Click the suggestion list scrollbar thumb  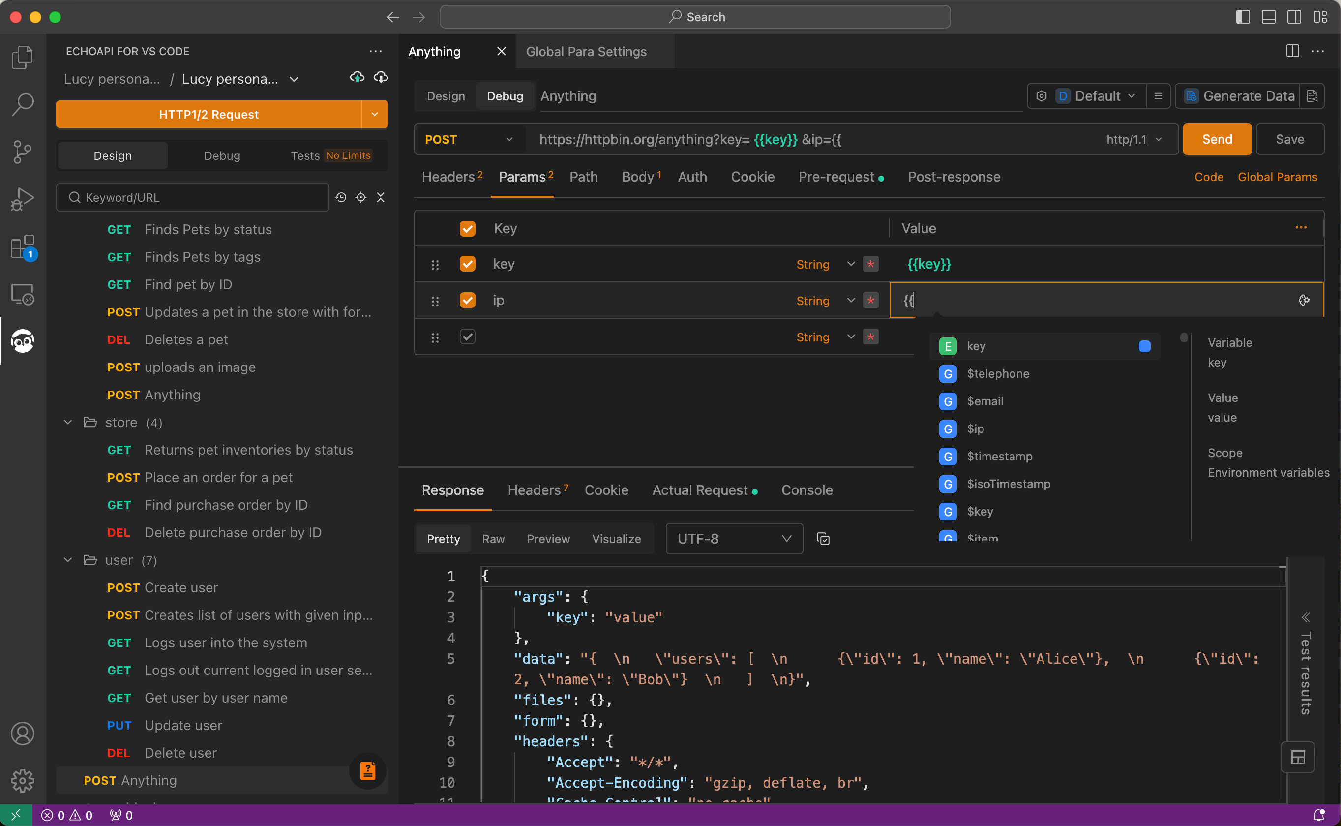[1183, 337]
